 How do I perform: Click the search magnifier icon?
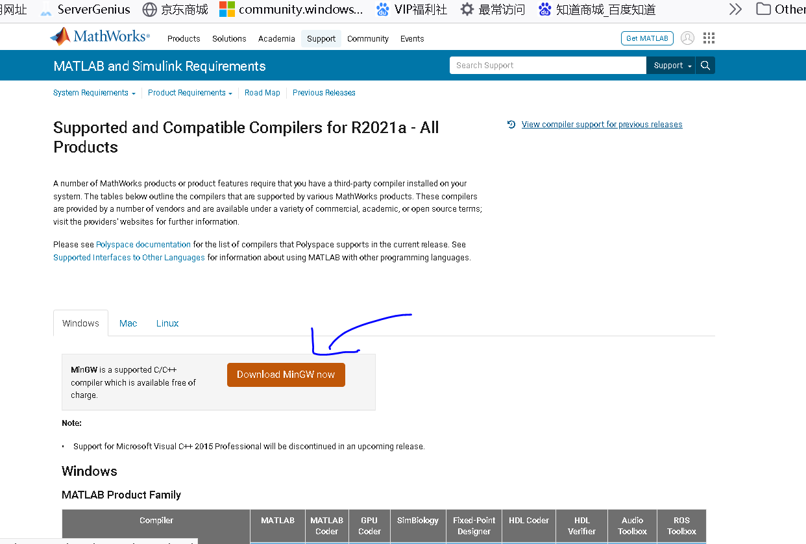705,65
